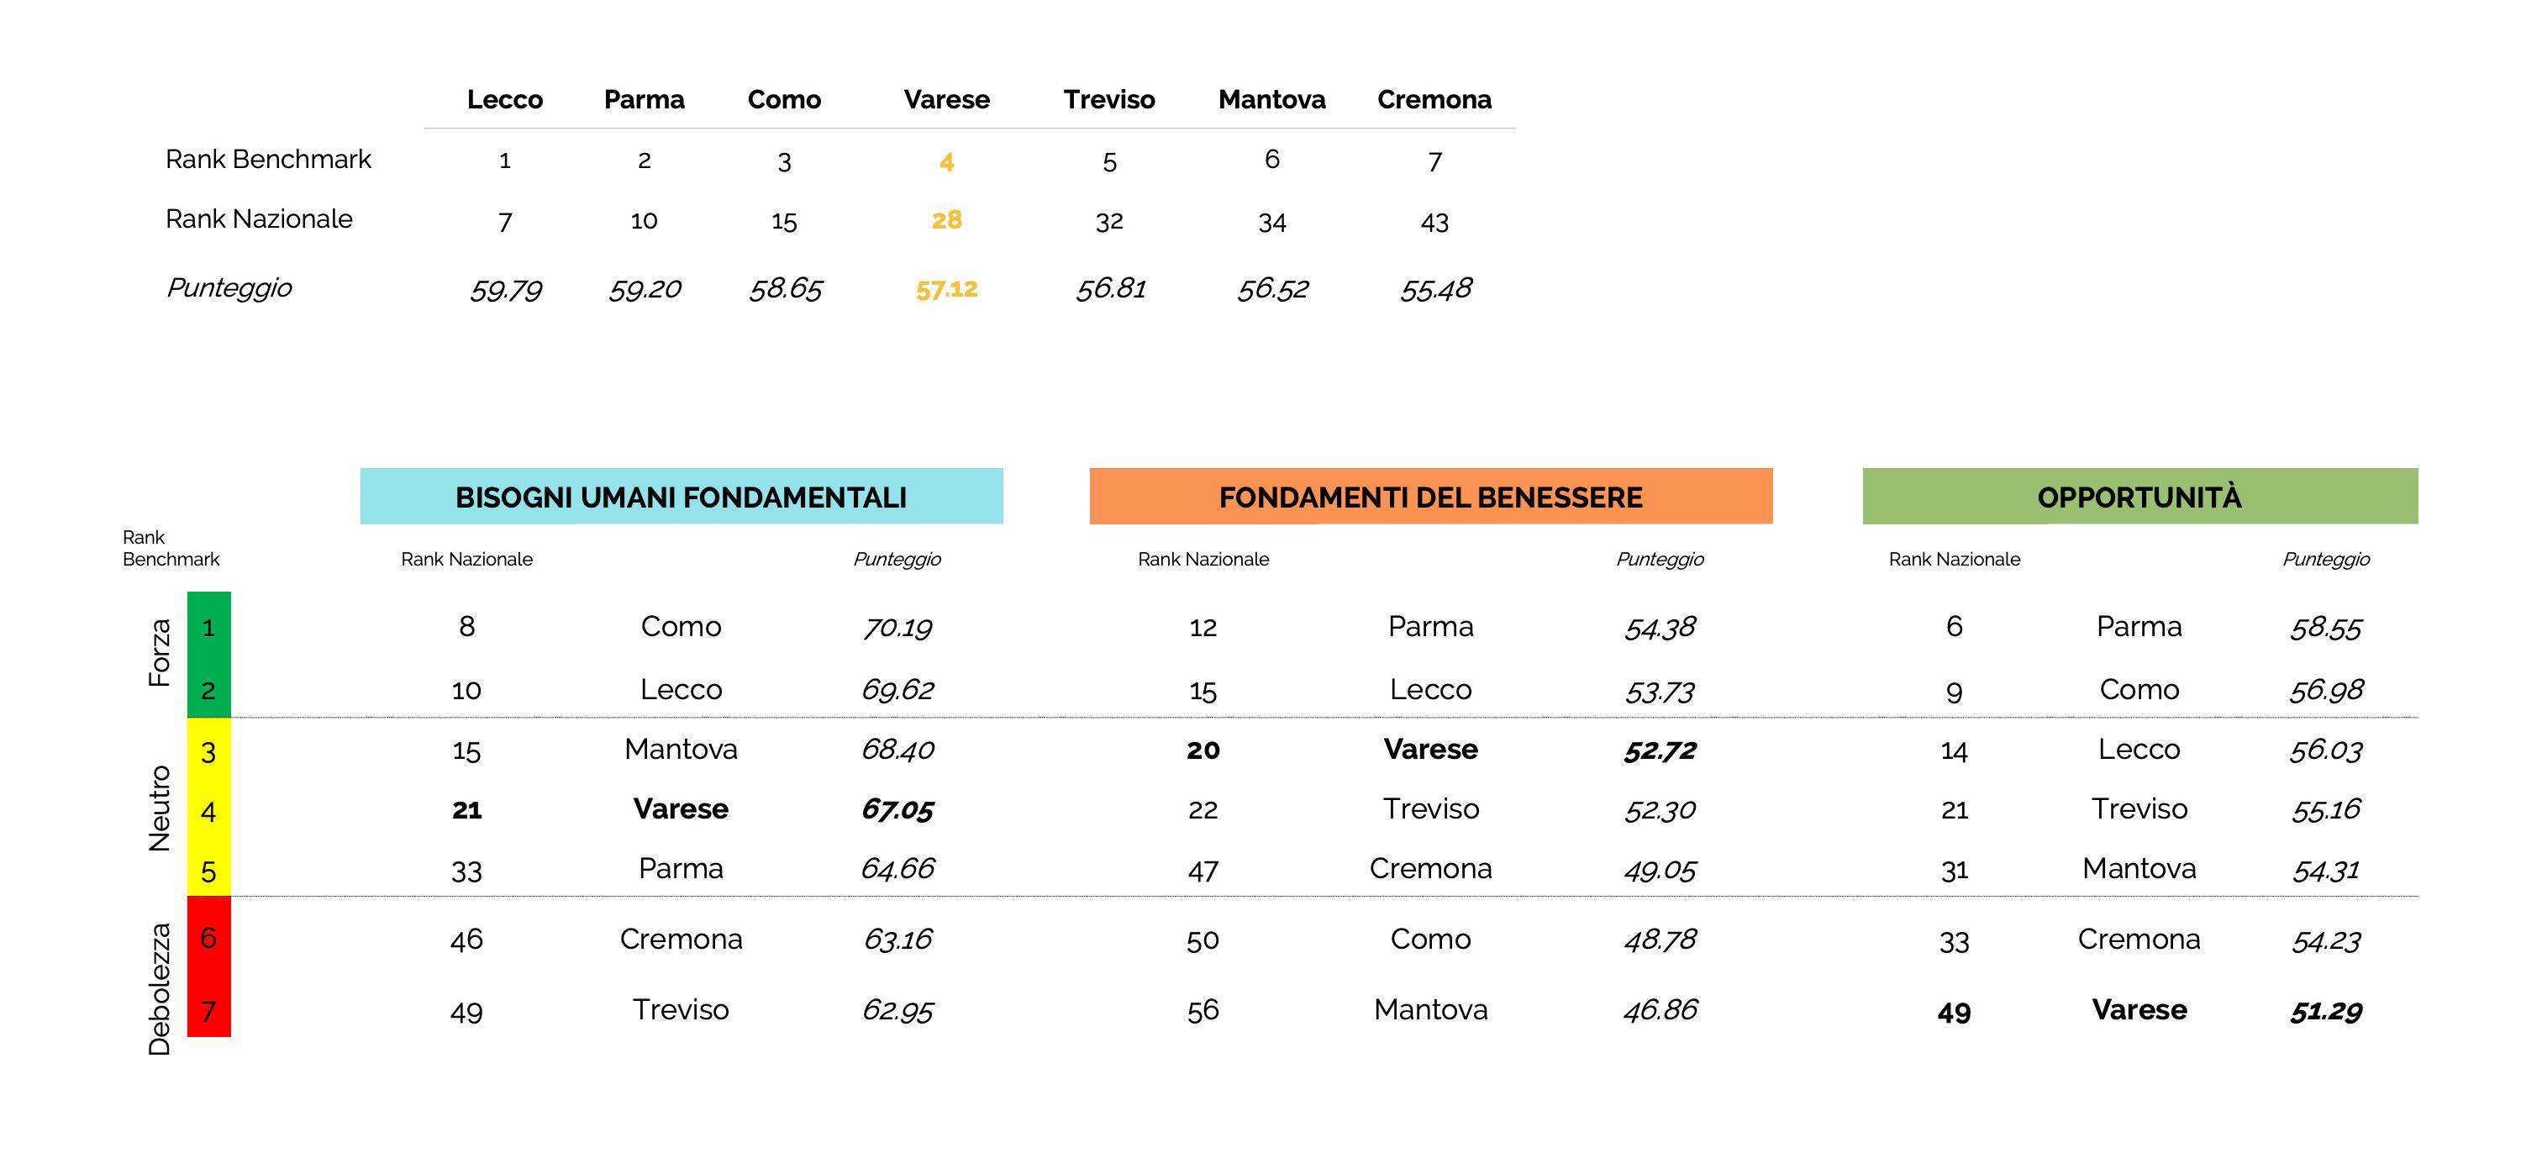Click the Punteggio row label in top table

point(229,287)
